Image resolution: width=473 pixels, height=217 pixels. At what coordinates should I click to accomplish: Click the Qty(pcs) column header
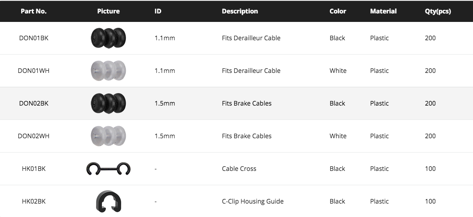tap(438, 11)
